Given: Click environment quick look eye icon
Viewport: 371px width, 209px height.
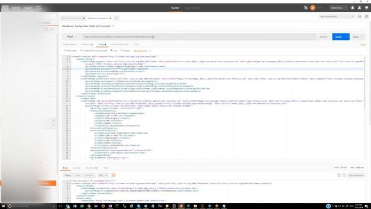Looking at the screenshot, I should [x=359, y=16].
